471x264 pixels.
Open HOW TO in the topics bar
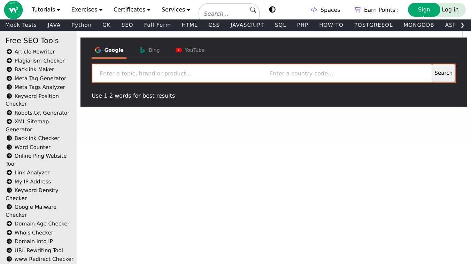[x=331, y=25]
